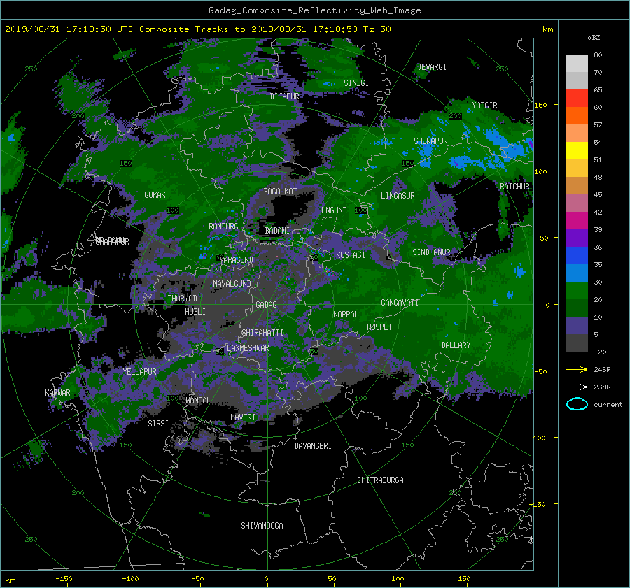
Task: Click the -20 value on dBZ scale
Action: coord(600,352)
